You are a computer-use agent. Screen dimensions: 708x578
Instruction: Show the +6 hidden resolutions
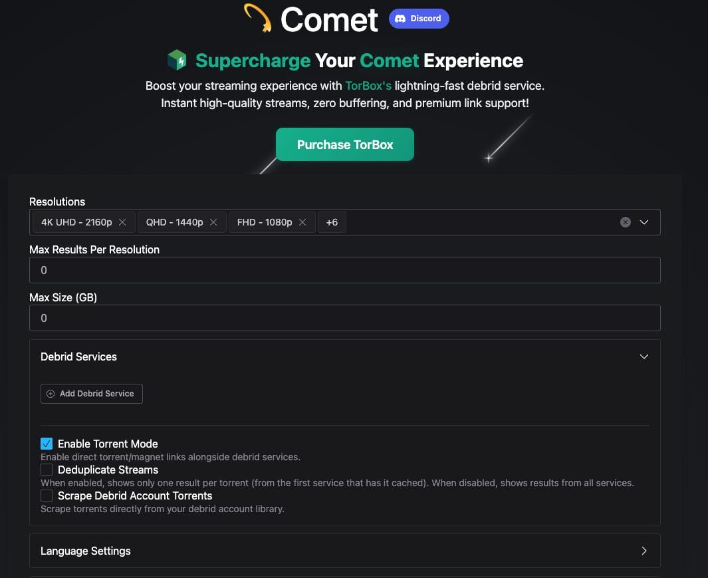point(332,222)
